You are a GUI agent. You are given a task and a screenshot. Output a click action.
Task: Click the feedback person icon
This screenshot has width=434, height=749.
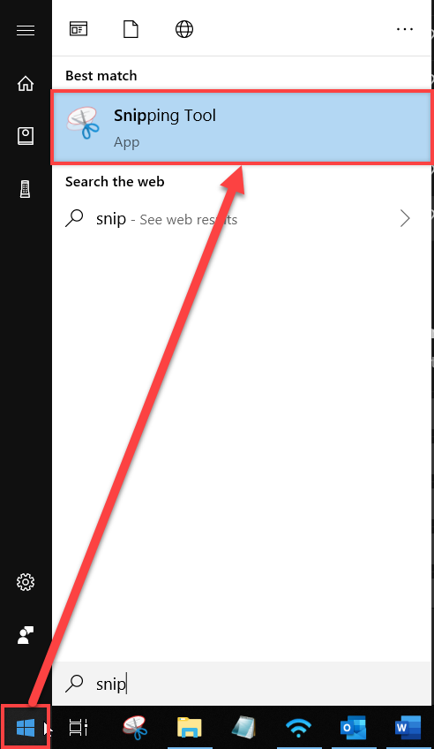point(26,635)
